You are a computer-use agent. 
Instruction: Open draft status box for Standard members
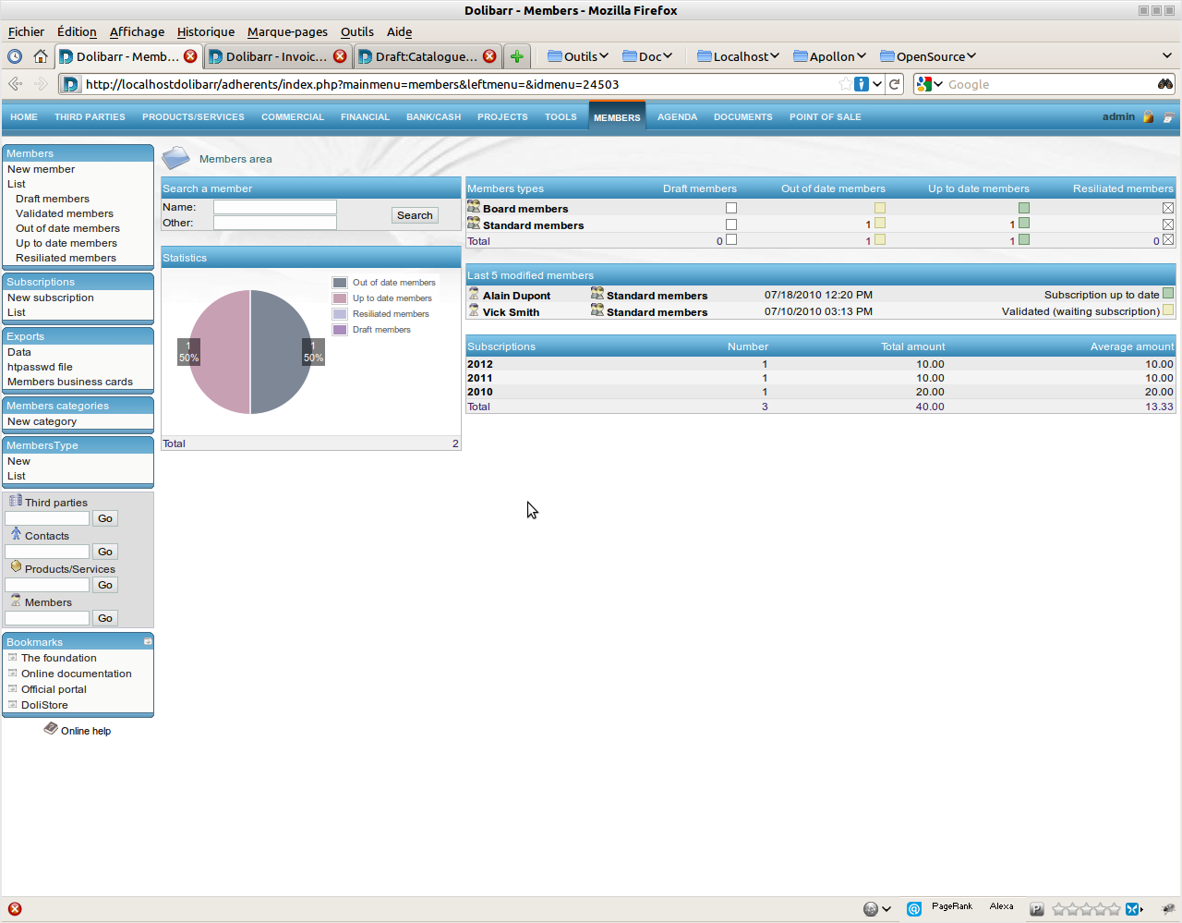731,225
